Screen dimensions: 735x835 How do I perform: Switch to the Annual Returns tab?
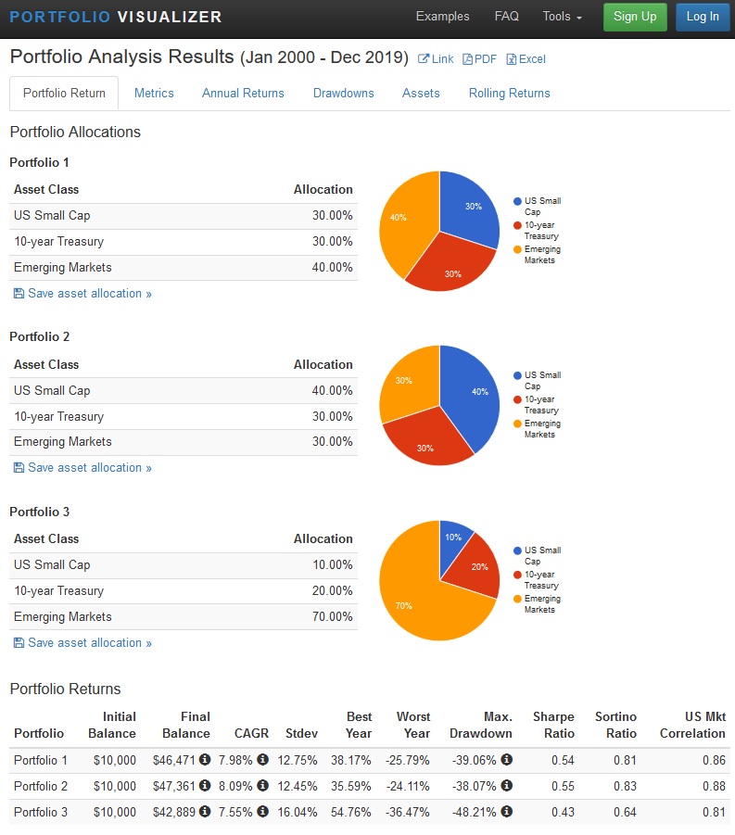pyautogui.click(x=243, y=94)
